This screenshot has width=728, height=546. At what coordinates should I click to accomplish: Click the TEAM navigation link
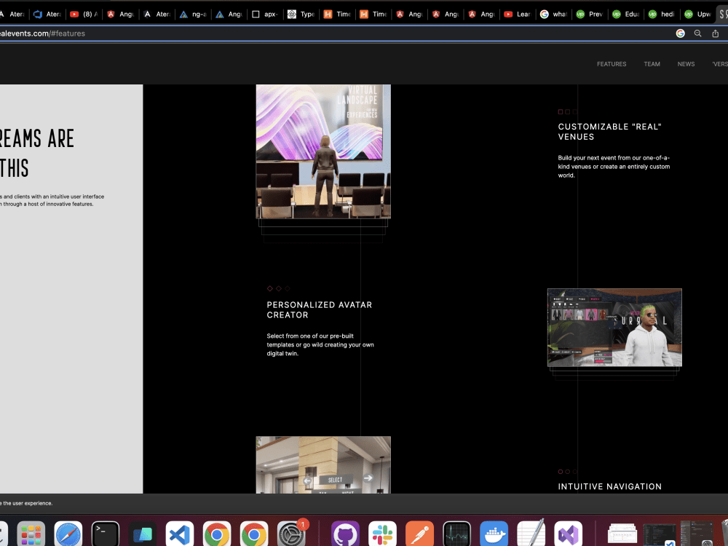tap(652, 64)
